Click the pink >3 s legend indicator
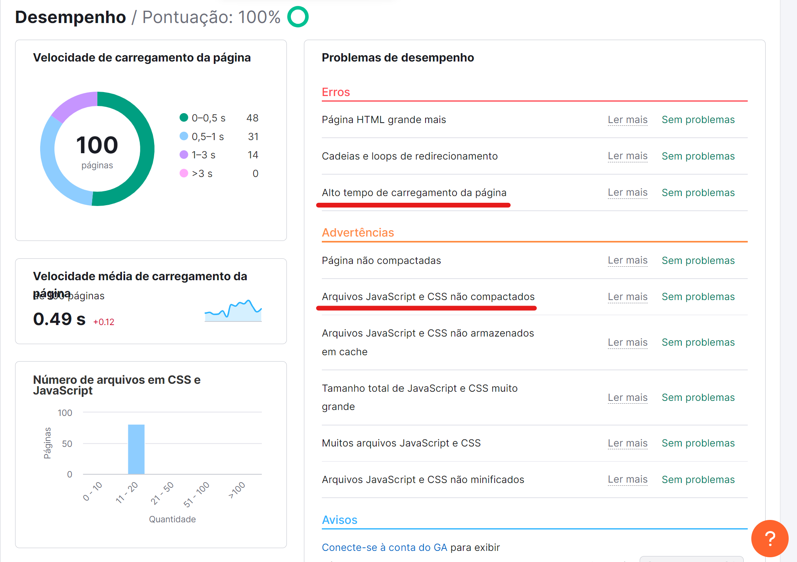797x562 pixels. [x=184, y=173]
